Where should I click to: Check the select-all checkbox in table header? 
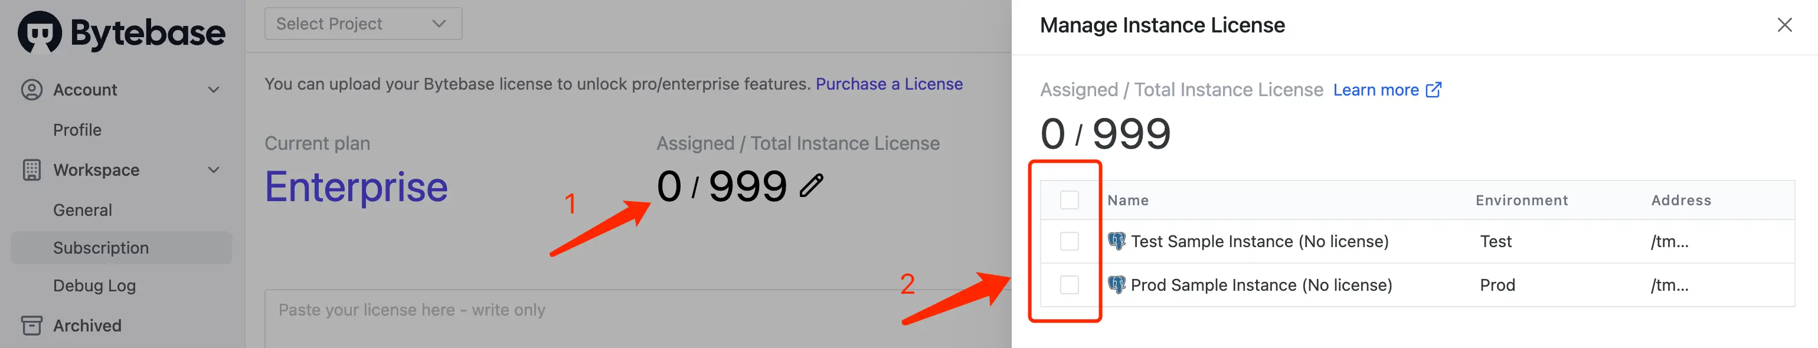[1069, 200]
